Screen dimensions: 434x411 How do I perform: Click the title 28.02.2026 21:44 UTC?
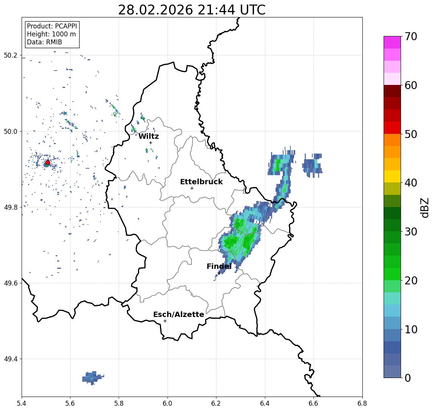191,10
